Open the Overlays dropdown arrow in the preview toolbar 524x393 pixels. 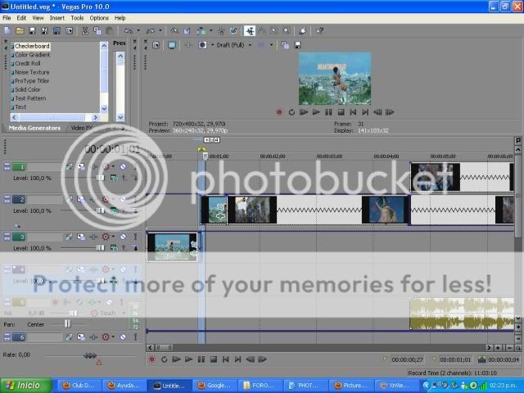click(271, 45)
